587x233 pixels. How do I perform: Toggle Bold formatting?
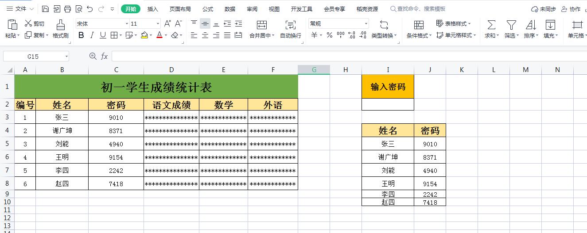click(81, 35)
